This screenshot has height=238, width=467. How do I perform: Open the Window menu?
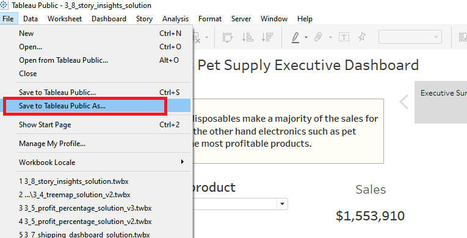[x=274, y=19]
